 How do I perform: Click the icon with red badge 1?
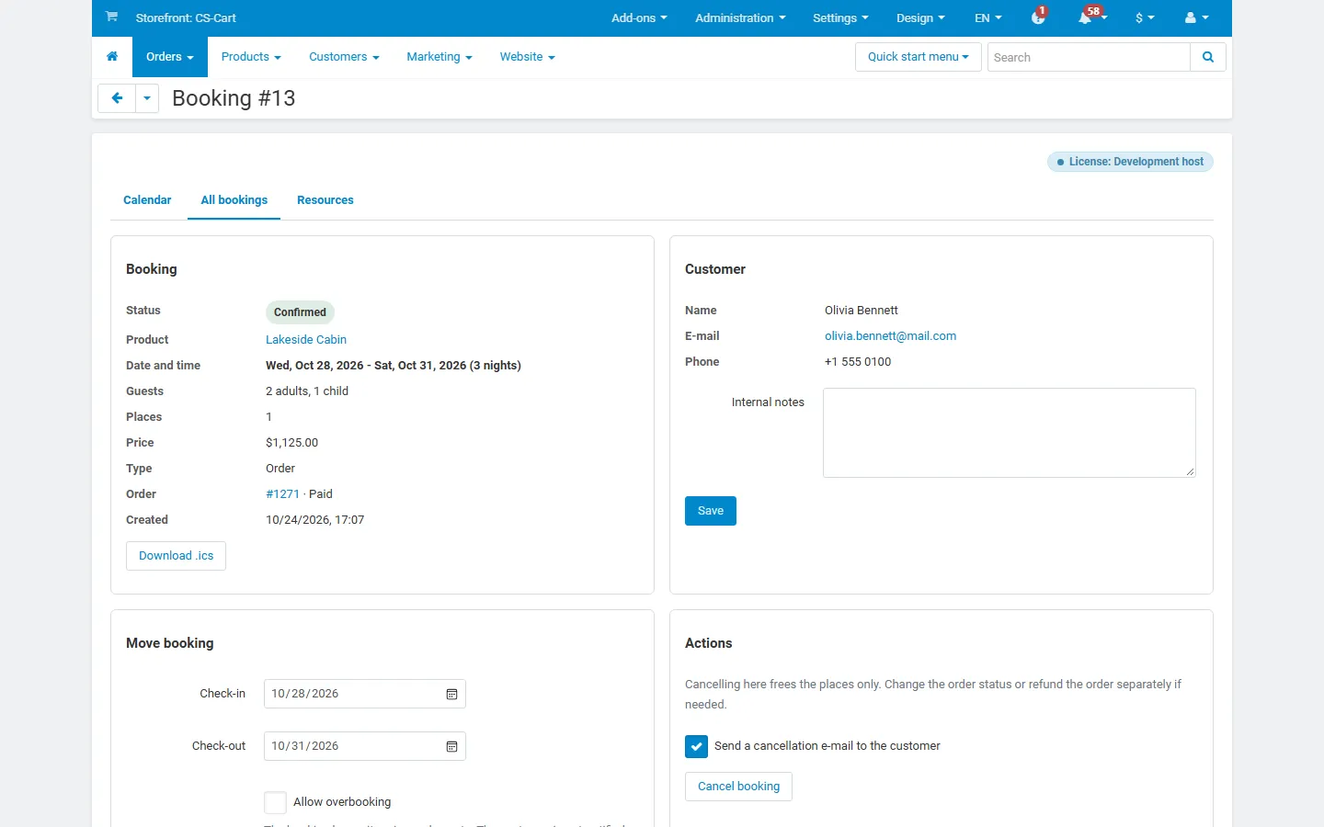1038,17
